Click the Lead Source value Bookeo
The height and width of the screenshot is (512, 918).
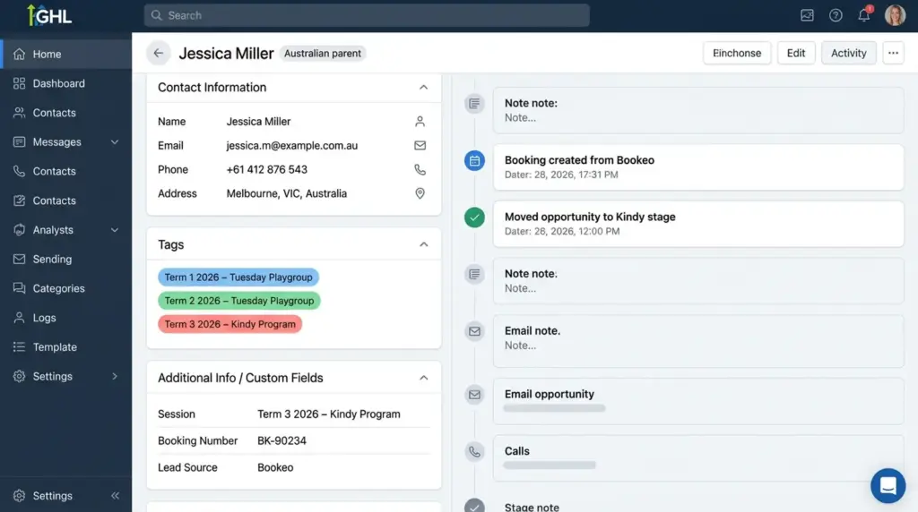pos(275,467)
